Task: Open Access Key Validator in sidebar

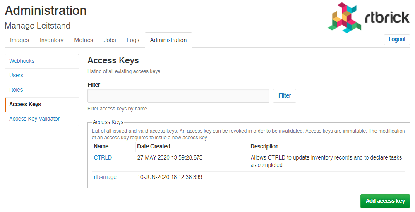Action: point(42,119)
